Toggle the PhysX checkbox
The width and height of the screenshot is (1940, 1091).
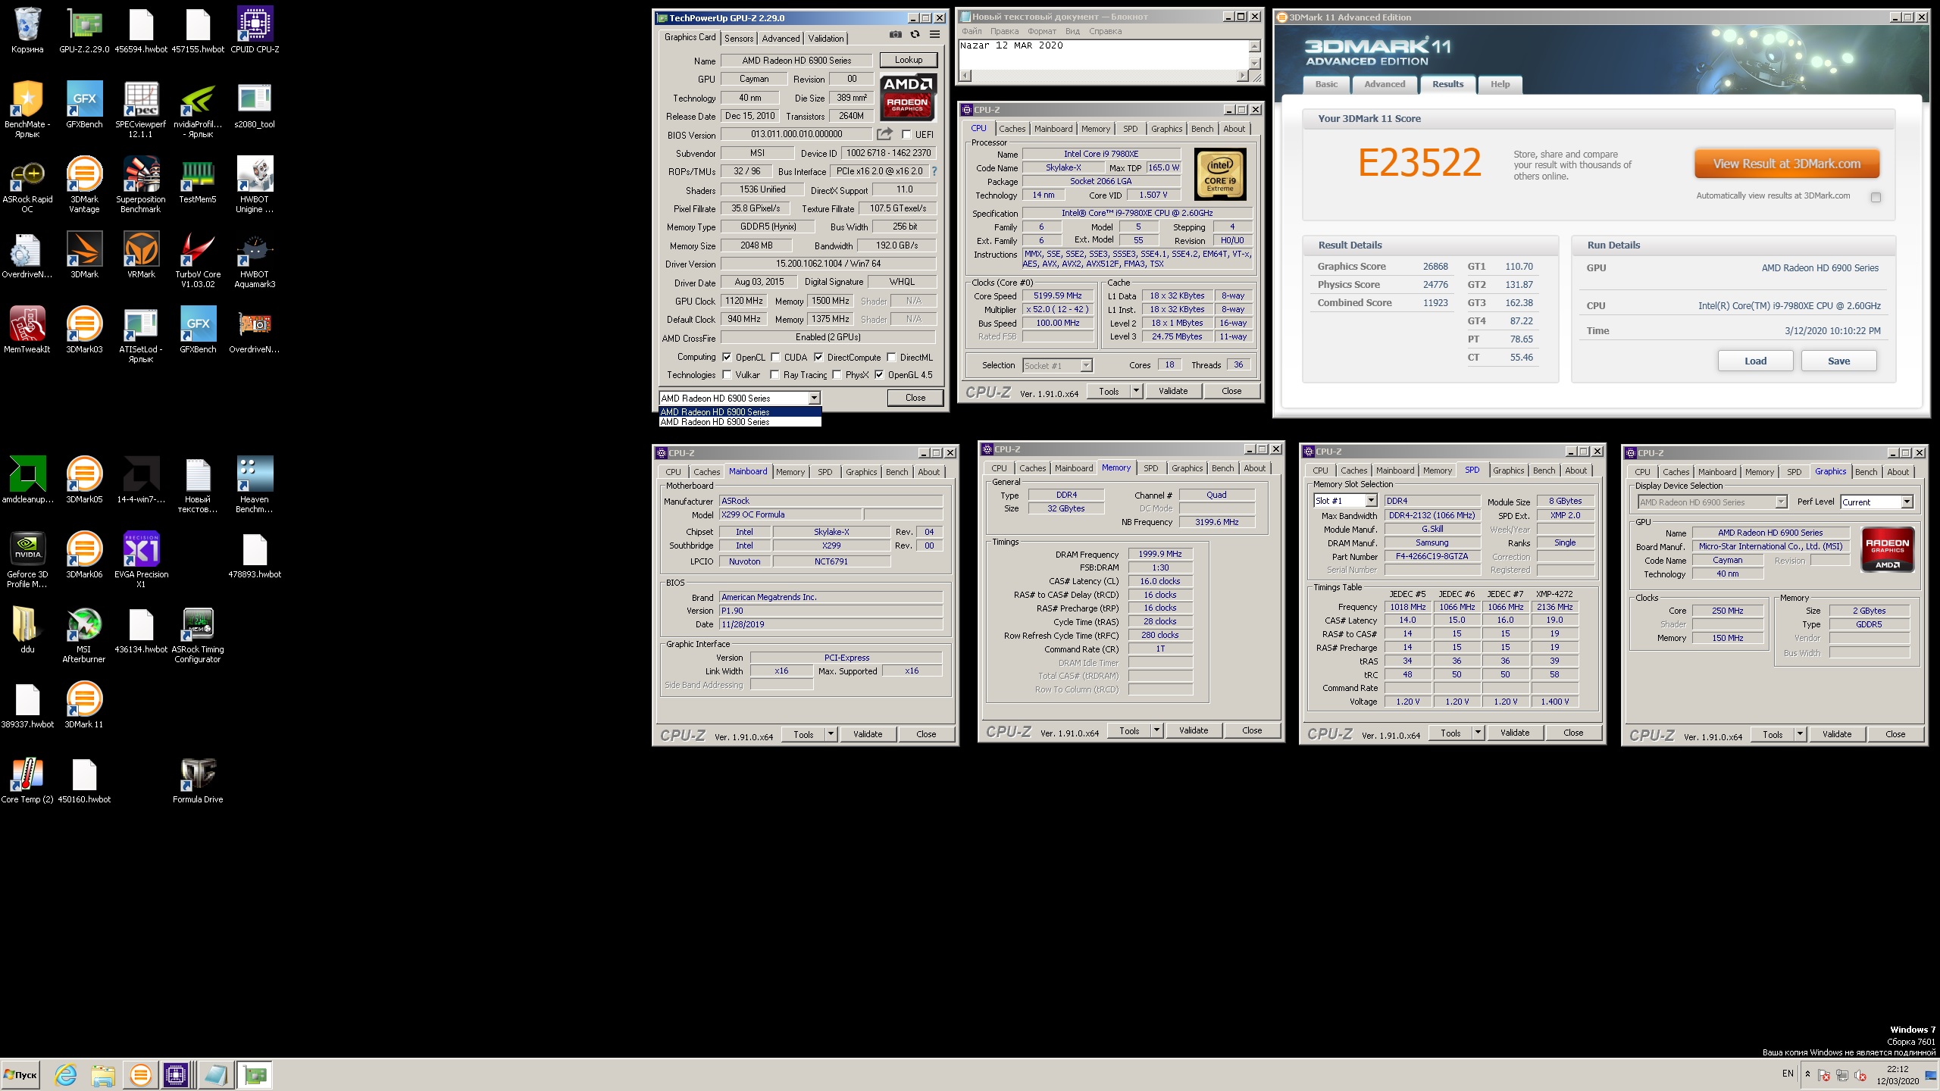click(837, 375)
